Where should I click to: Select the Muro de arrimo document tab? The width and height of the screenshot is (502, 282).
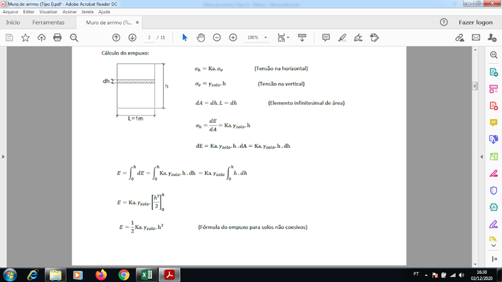point(109,23)
